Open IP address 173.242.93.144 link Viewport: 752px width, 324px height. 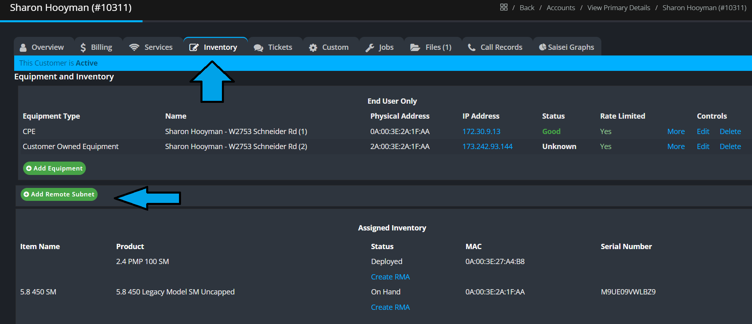coord(487,147)
